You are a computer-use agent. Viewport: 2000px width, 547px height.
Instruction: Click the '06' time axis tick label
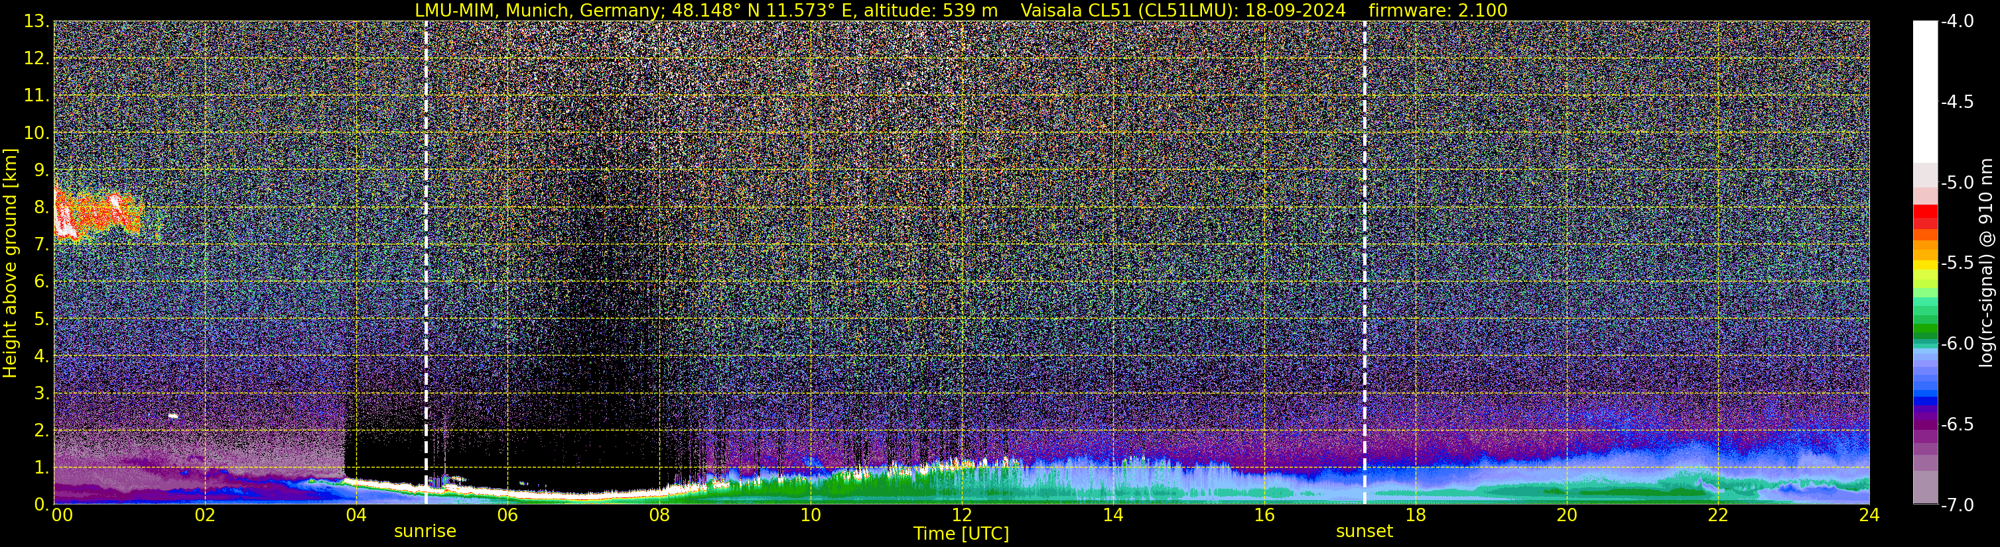click(507, 515)
